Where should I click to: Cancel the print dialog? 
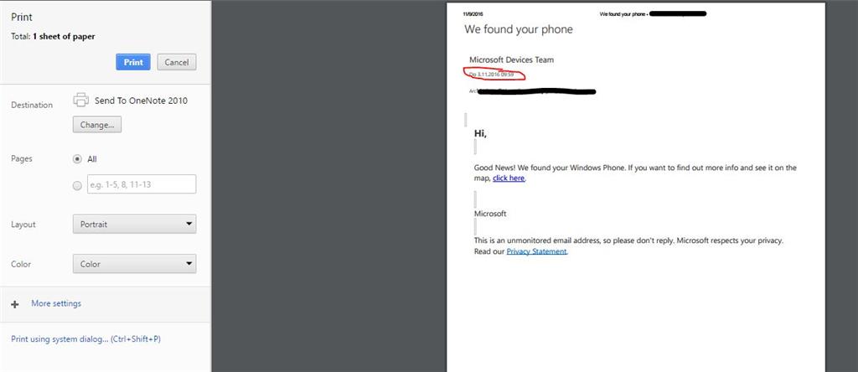pos(177,62)
